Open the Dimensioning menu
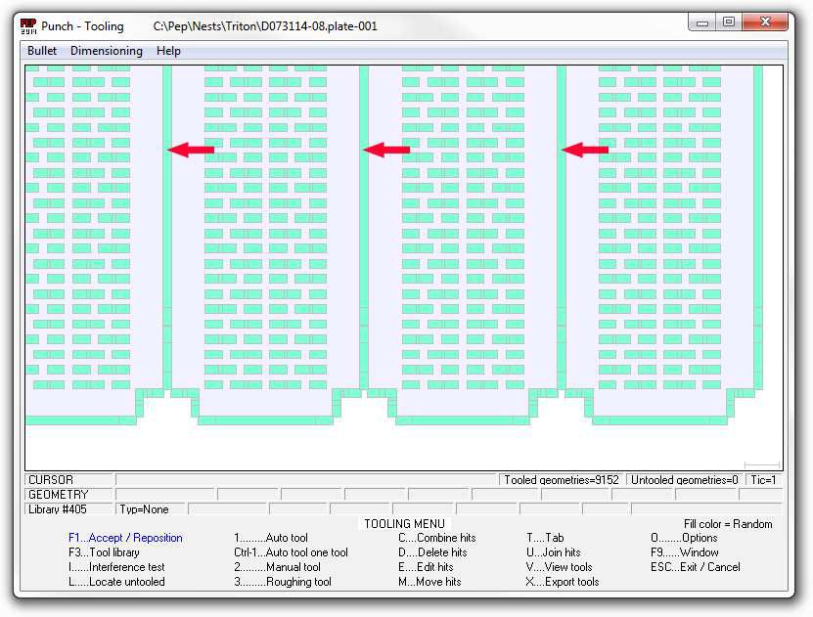813x617 pixels. pos(106,51)
